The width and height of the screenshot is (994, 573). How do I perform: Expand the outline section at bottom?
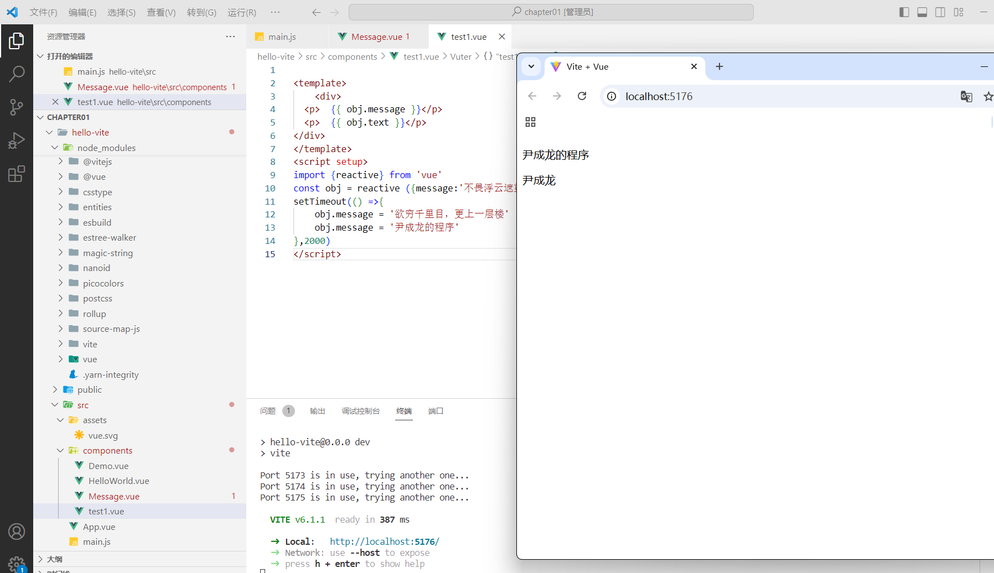point(40,559)
